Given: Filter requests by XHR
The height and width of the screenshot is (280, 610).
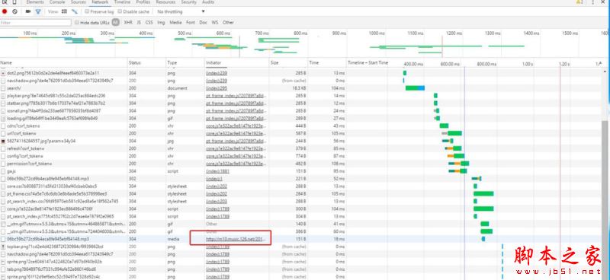Looking at the screenshot, I should click(x=128, y=23).
